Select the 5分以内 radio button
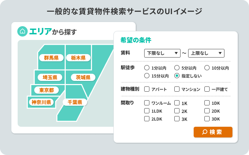Image resolution: width=249 pixels, height=155 pixels. [177, 68]
